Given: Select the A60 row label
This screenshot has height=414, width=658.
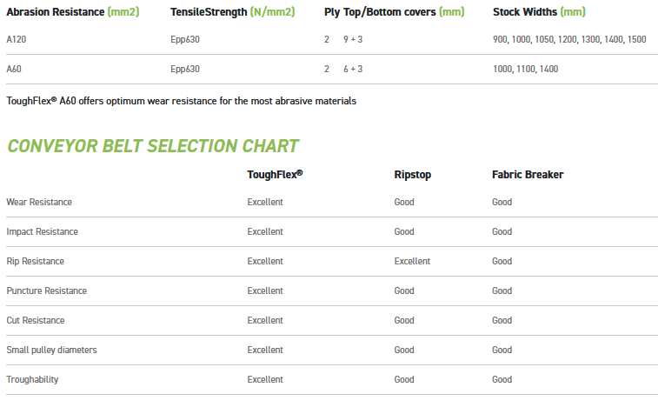Looking at the screenshot, I should coord(14,69).
